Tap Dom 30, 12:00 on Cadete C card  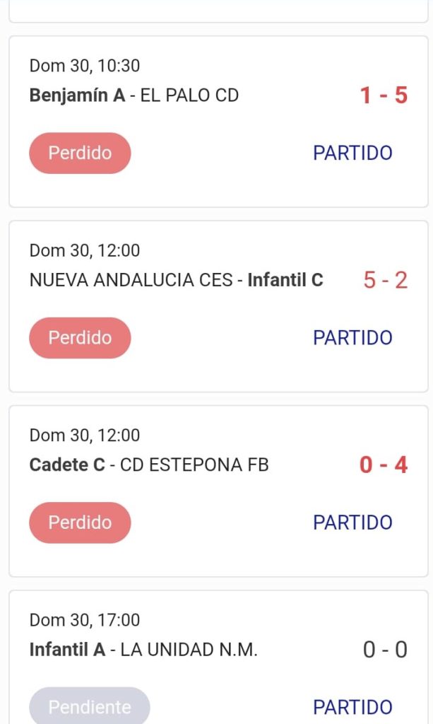pyautogui.click(x=84, y=435)
